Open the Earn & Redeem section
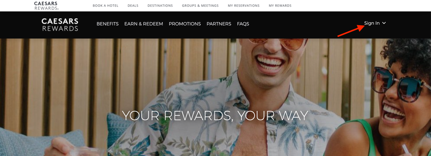Screen dimensions: 431x156 click(x=144, y=24)
